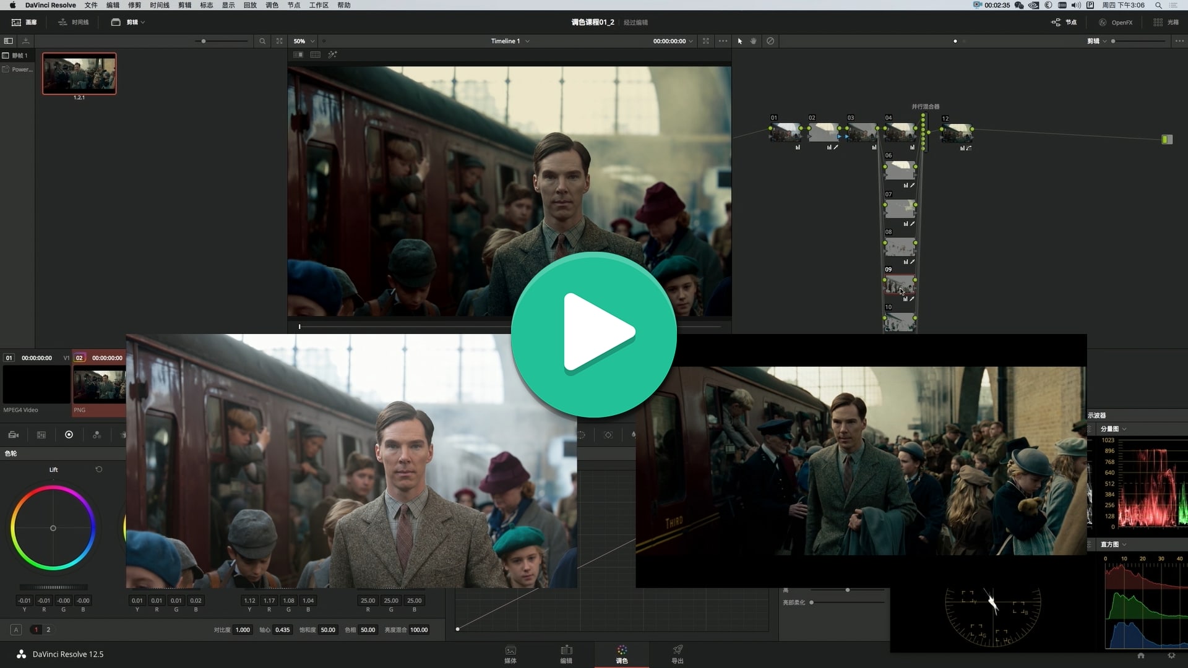Click the Parallel Mixer (并行混合器) node
The width and height of the screenshot is (1188, 668).
pos(923,132)
